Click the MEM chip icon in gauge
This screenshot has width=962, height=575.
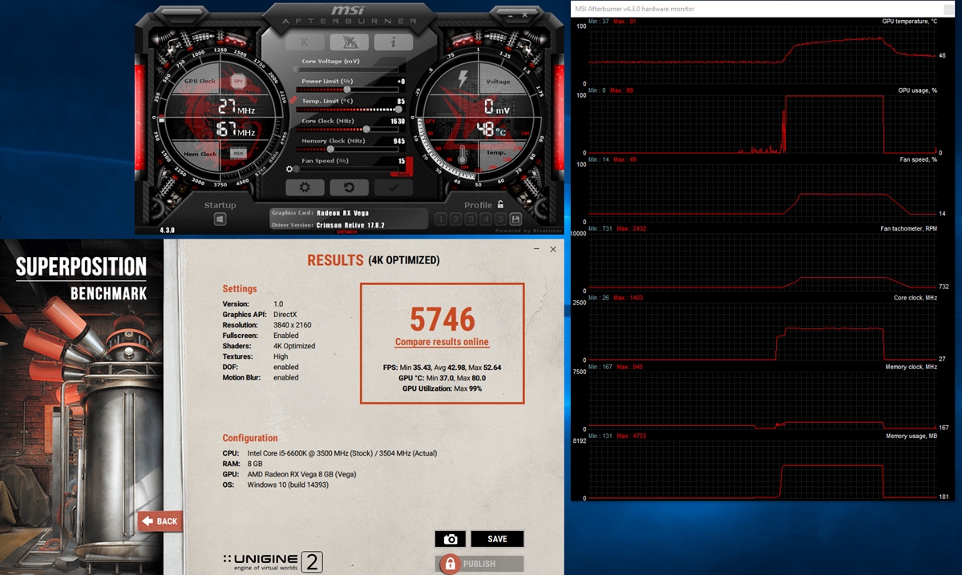click(x=238, y=152)
